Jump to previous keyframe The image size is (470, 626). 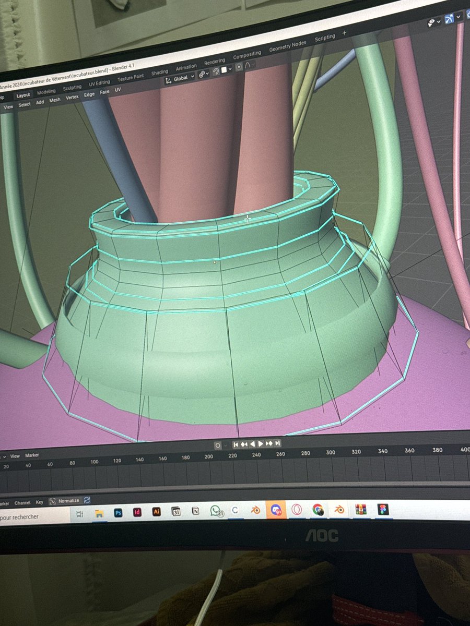[x=244, y=444]
